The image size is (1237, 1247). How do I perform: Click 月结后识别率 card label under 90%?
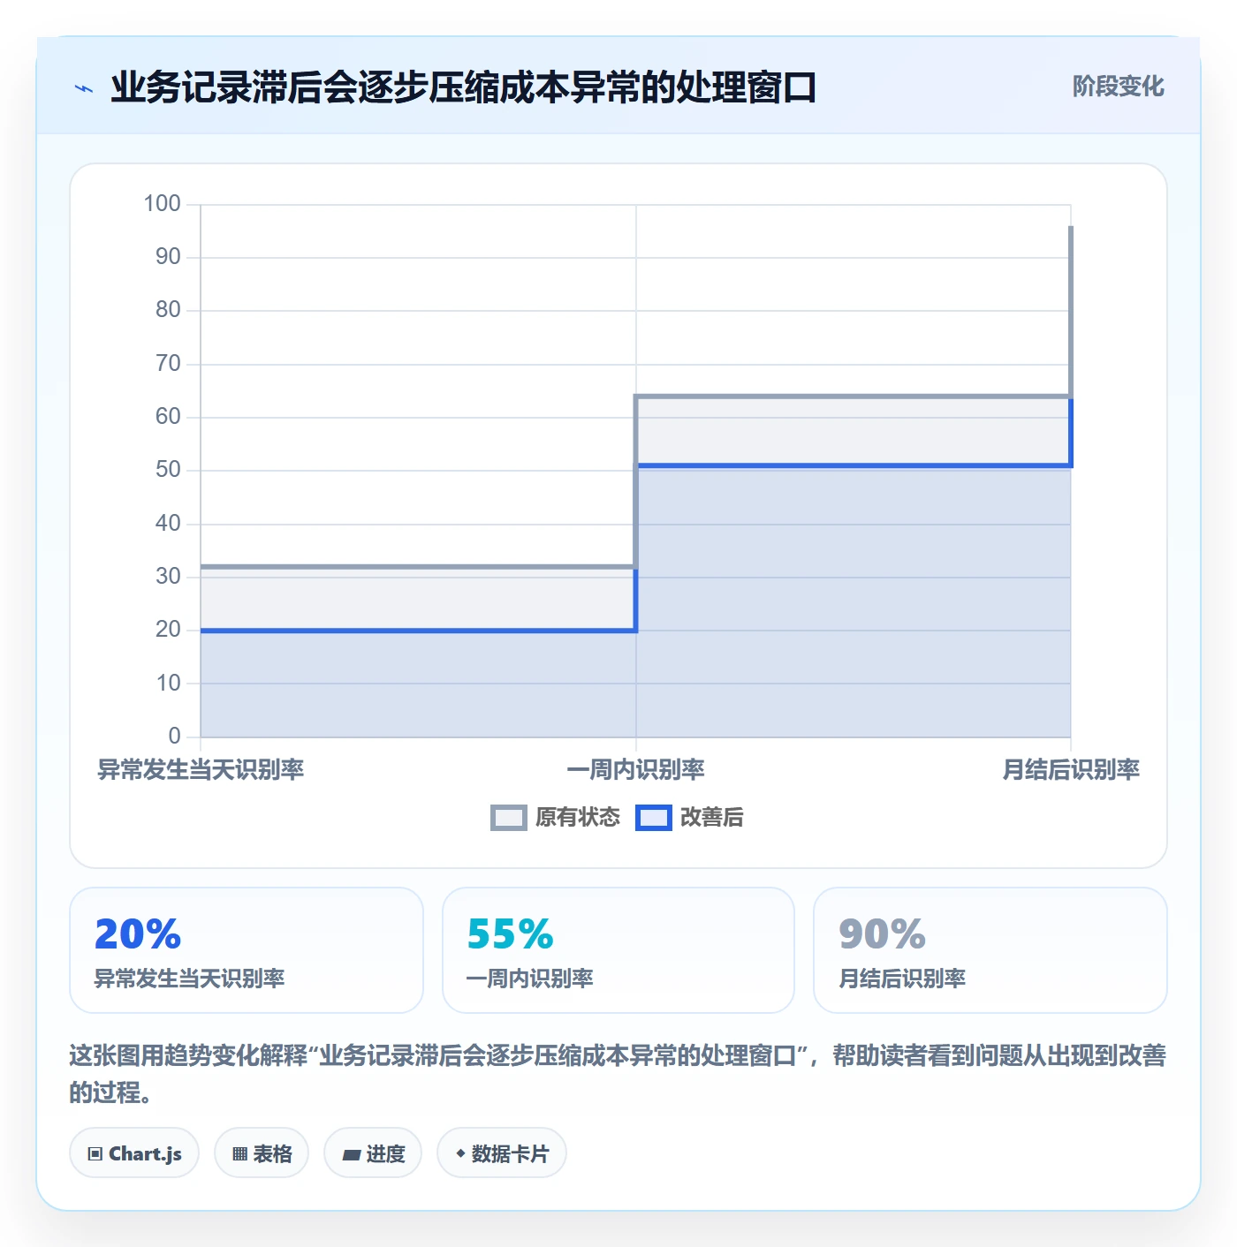pos(902,979)
